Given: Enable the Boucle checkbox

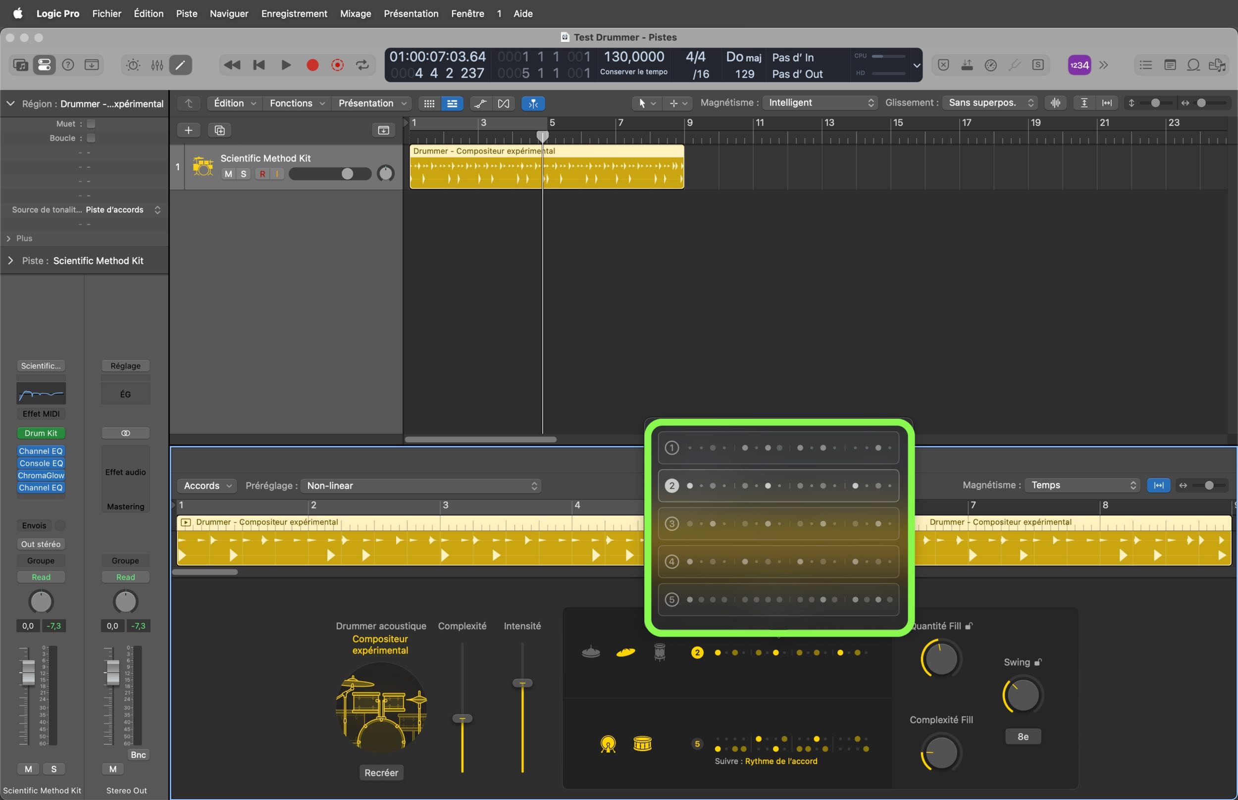Looking at the screenshot, I should point(91,138).
